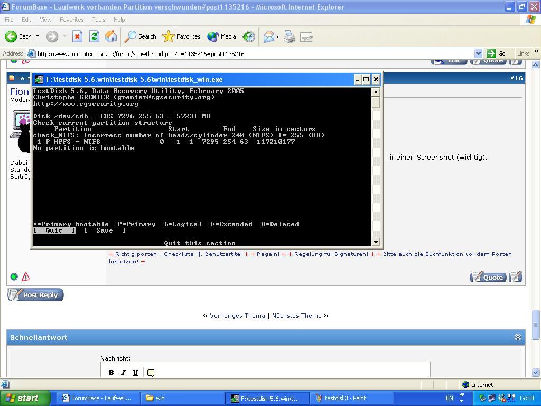Click the Mail envelope icon
The image size is (541, 406).
[269, 36]
